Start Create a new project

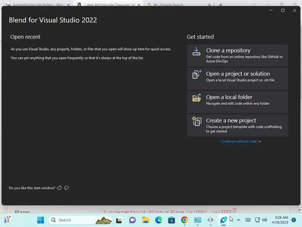click(x=237, y=125)
